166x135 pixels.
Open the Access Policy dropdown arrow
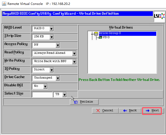click(58, 45)
